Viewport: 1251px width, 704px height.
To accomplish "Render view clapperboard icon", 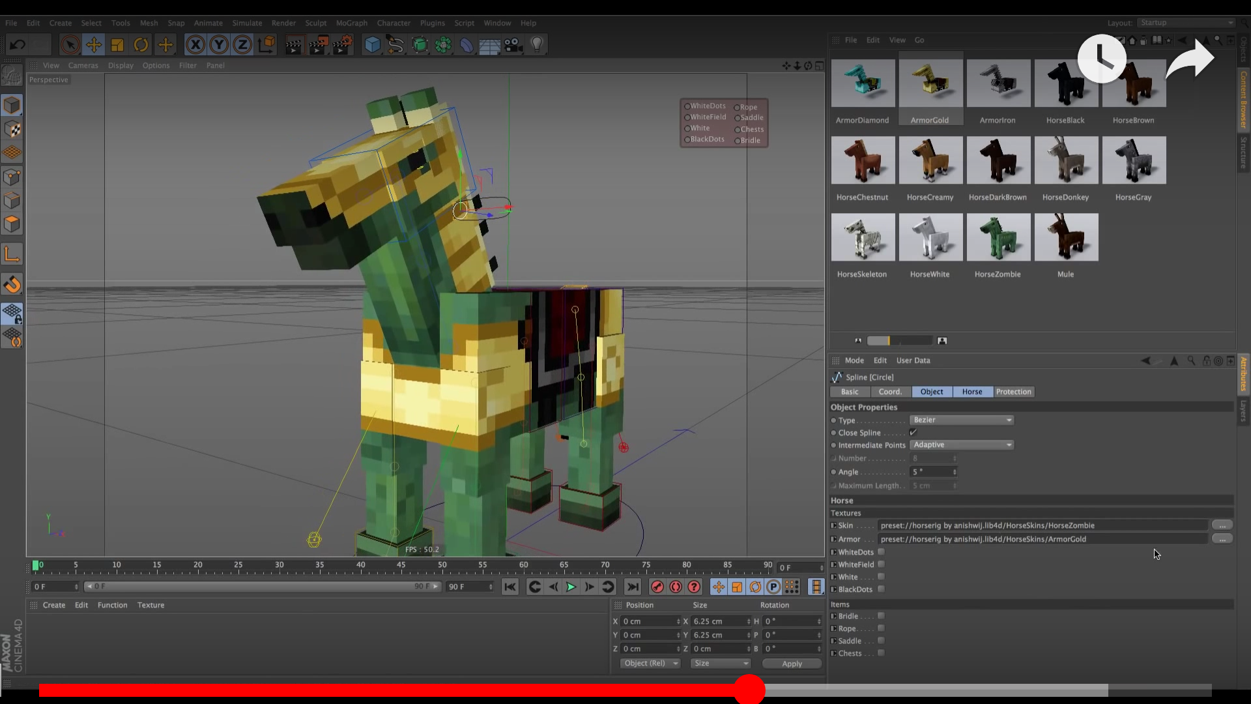I will 294,45.
